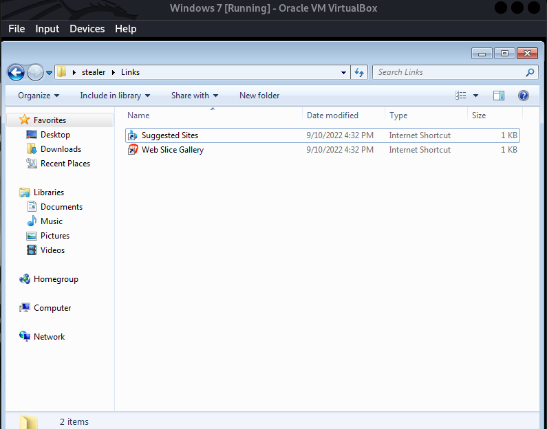Open Favorites in navigation pane
Viewport: 547px width, 429px height.
[50, 120]
